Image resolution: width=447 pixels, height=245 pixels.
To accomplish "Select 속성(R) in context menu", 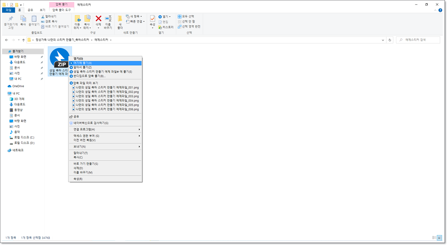I will (x=105, y=179).
